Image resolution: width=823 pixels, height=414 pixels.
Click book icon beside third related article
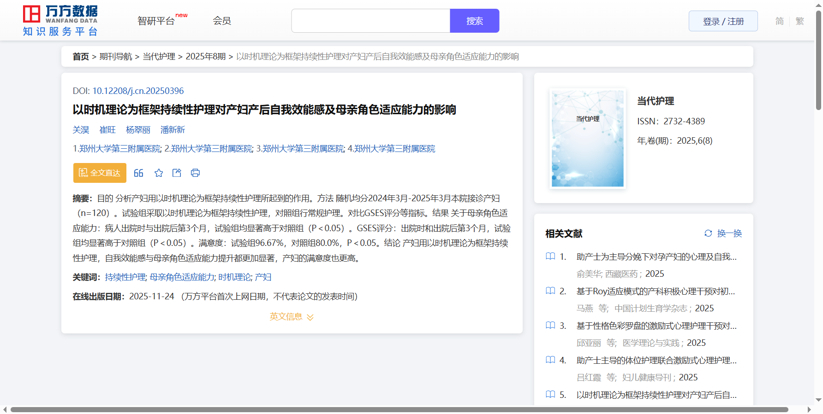[x=550, y=325]
